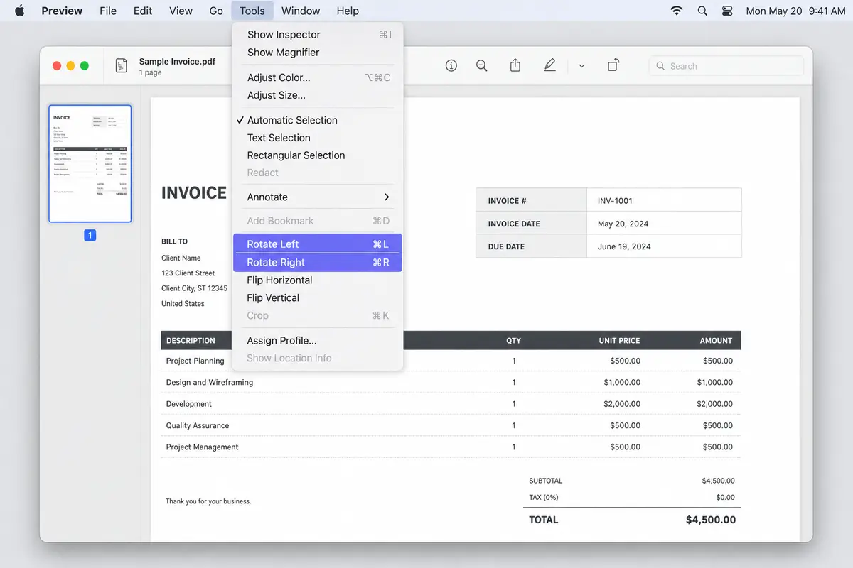Click the Development row description
Screen dimensions: 853x568
pyautogui.click(x=189, y=403)
